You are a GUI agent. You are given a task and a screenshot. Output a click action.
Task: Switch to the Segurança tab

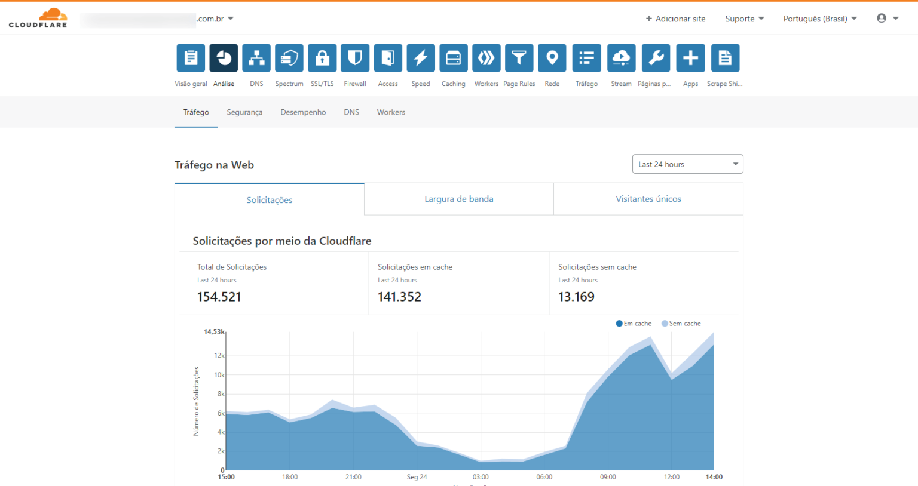coord(244,112)
